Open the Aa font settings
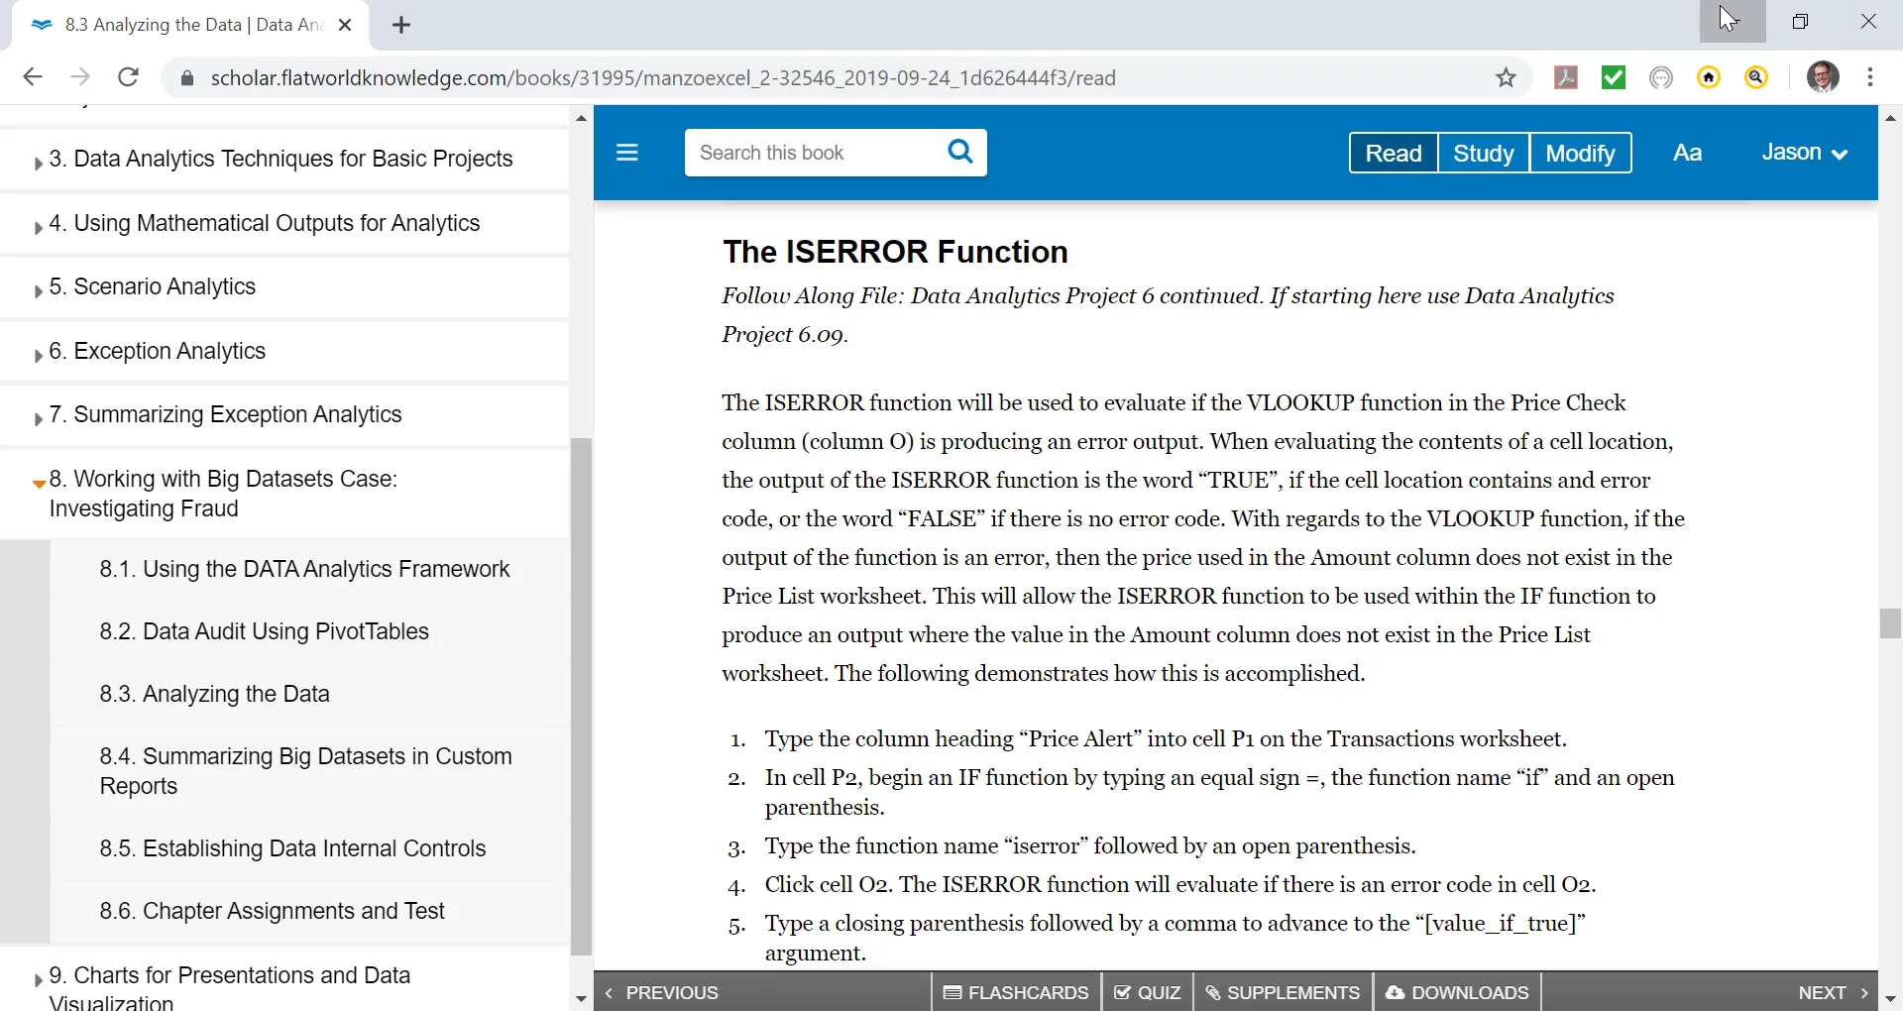Screen dimensions: 1903x1011 [x=1687, y=153]
